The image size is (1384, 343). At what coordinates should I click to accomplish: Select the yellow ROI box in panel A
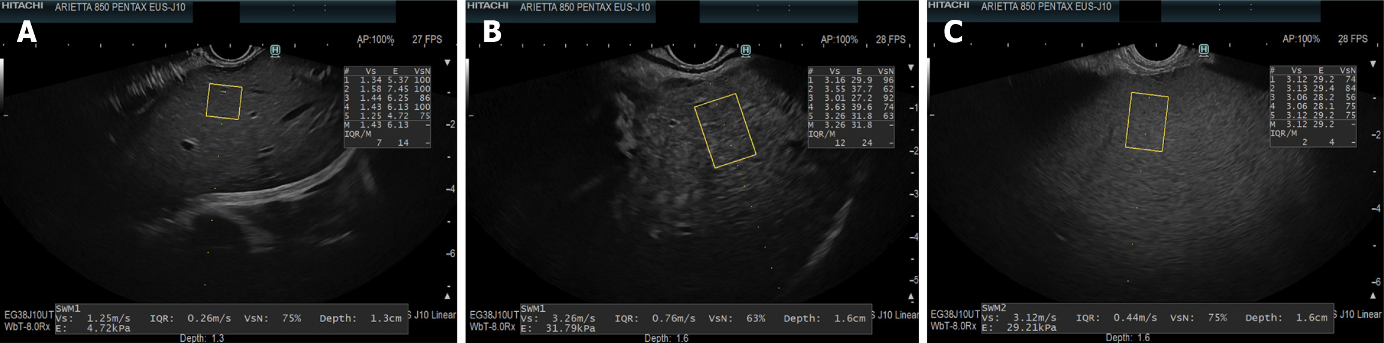[x=224, y=101]
